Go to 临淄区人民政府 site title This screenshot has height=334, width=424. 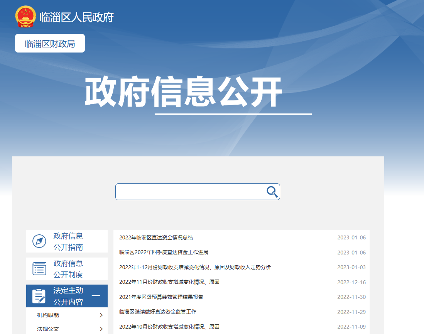[x=76, y=17]
